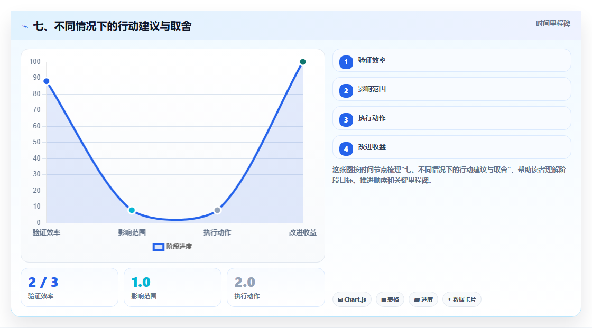This screenshot has width=592, height=328.
Task: Click the x-axis label 执行动作
Action: pos(217,232)
